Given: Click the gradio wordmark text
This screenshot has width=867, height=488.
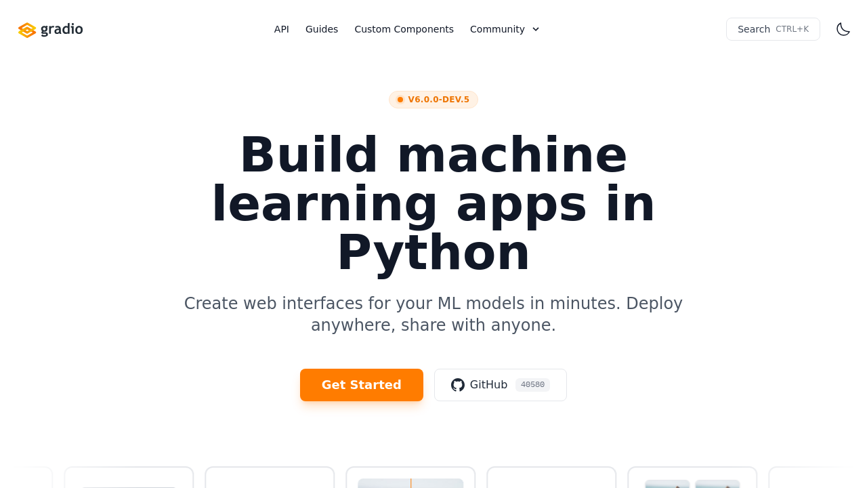Looking at the screenshot, I should click(x=62, y=29).
